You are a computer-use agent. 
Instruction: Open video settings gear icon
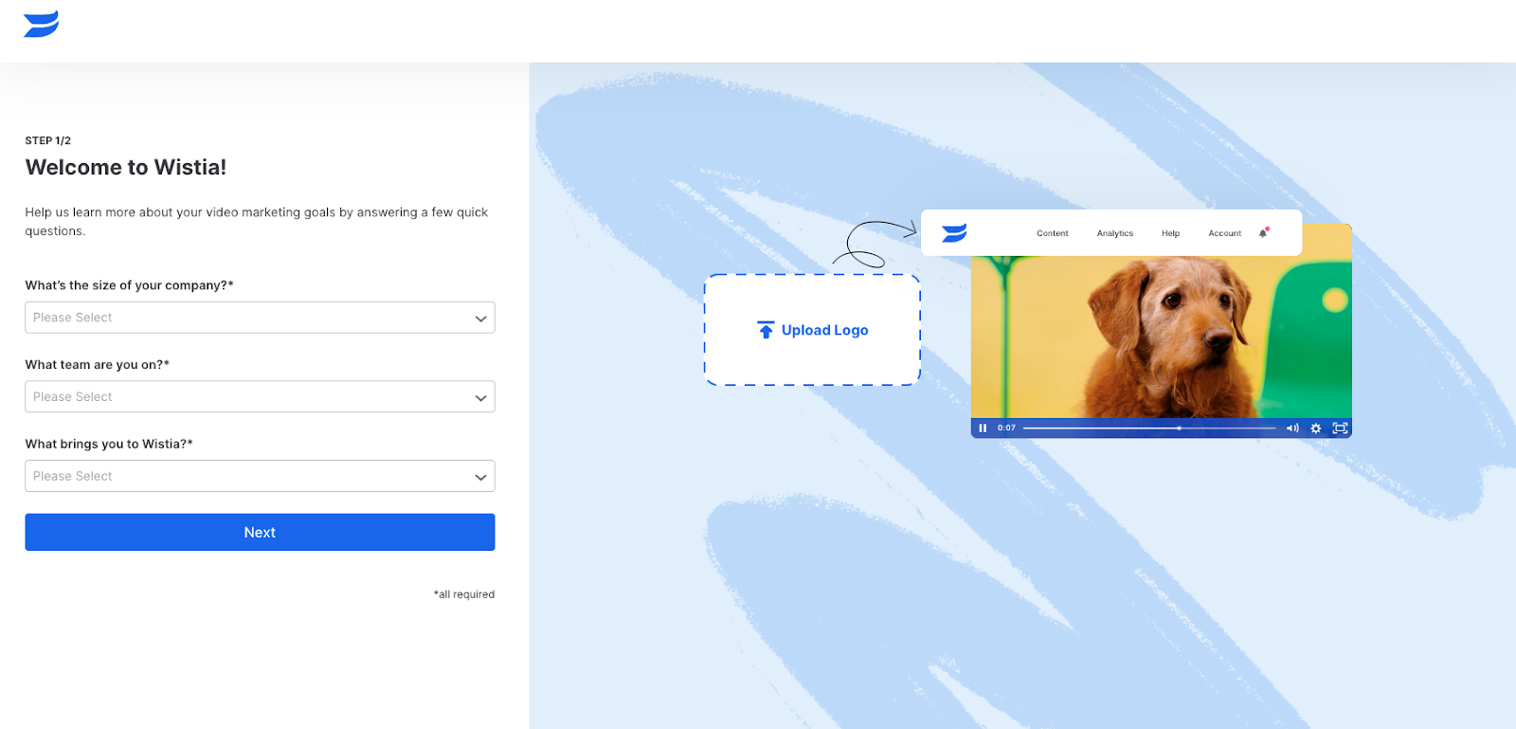1315,428
